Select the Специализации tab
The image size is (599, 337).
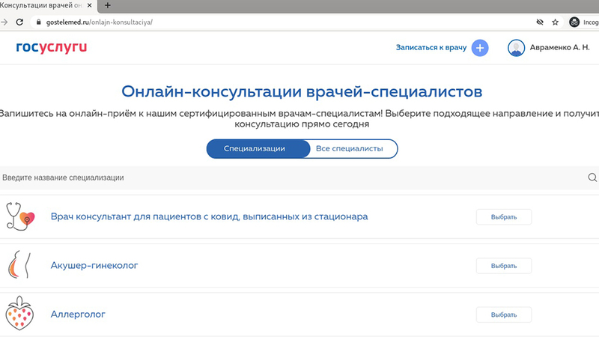click(x=258, y=148)
